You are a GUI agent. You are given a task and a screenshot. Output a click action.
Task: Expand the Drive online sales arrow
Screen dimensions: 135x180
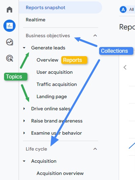[x=24, y=109]
